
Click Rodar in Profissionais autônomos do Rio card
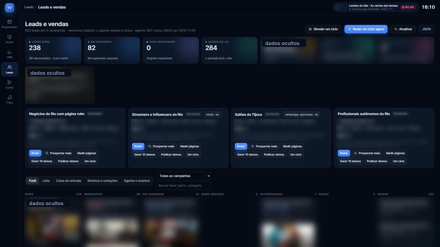tap(344, 153)
